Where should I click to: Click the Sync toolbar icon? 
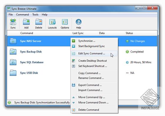tap(13, 22)
